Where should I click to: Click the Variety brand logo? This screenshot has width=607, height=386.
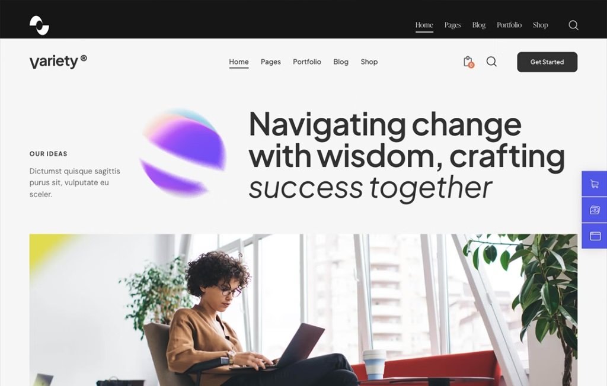[x=58, y=62]
